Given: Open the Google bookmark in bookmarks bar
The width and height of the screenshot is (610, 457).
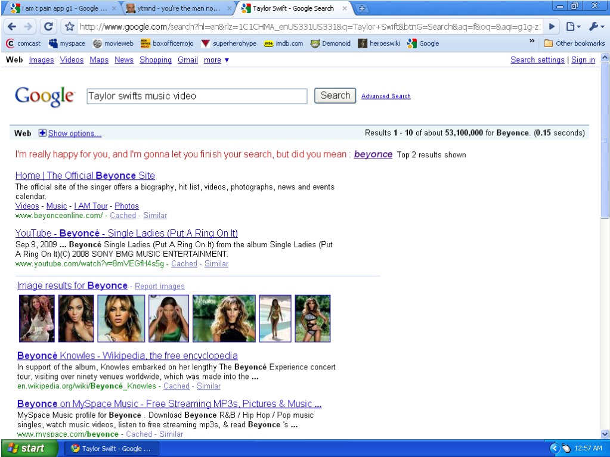Looking at the screenshot, I should (423, 43).
